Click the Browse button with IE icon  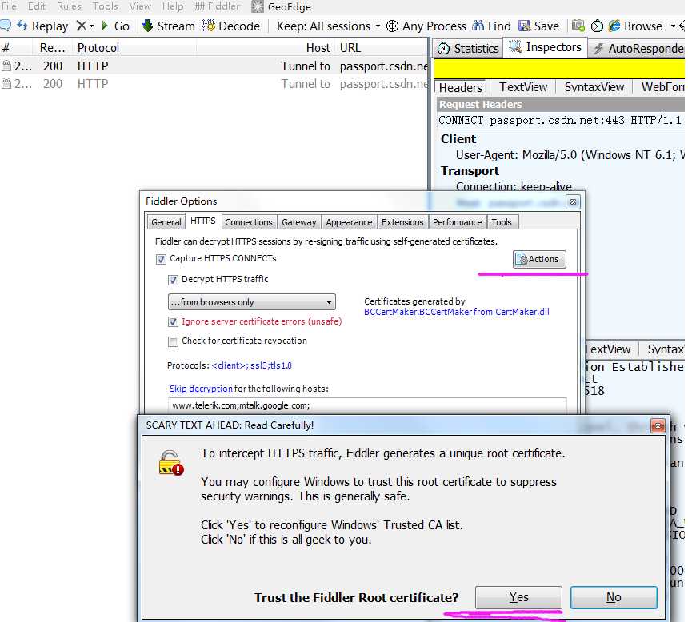click(x=636, y=26)
